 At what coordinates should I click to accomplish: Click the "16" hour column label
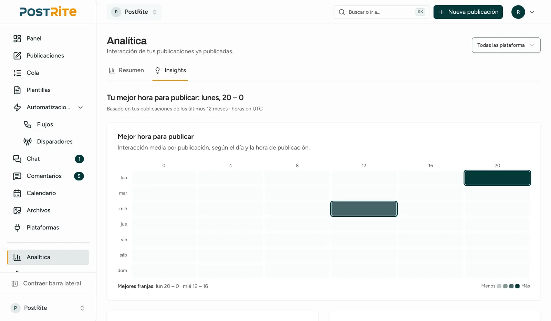[430, 166]
